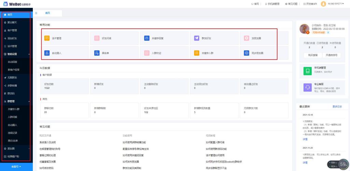Open the 如何使用多群转播功能 FAQ link
Image resolution: width=350 pixels, height=171 pixels.
(134, 142)
